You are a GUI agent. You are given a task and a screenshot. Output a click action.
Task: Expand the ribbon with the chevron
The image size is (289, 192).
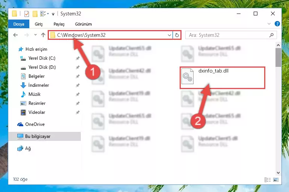tap(269, 24)
